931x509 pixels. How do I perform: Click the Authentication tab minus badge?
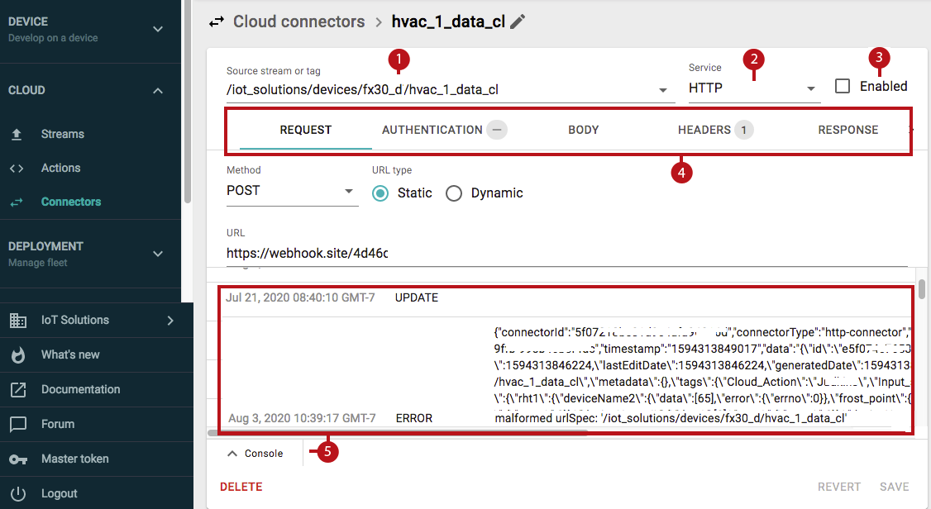click(x=497, y=130)
